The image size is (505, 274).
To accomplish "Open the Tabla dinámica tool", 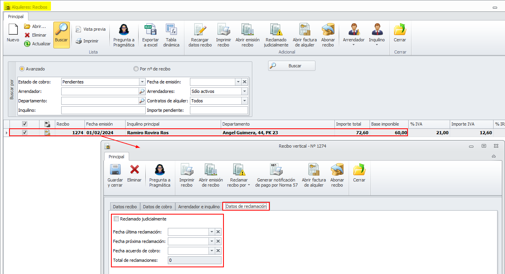I will pyautogui.click(x=171, y=35).
